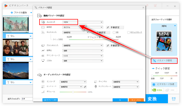Click the 名前を付けて保存 button
Screen dimensions: 182x106
[x=50, y=100]
